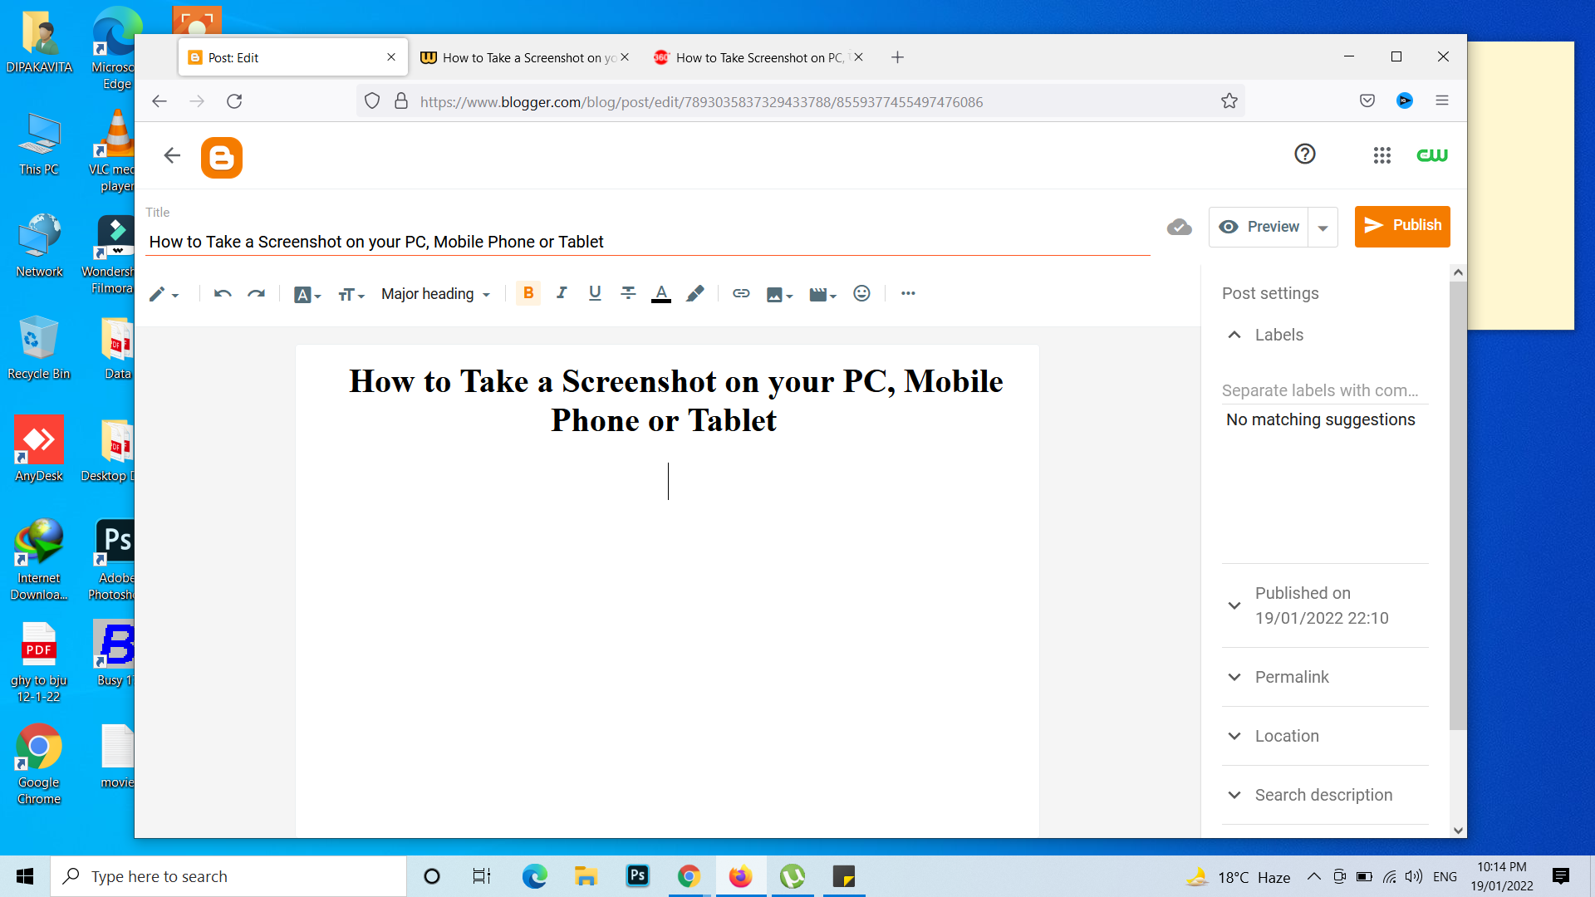
Task: Click the blogger.com URL address bar
Action: (x=800, y=102)
